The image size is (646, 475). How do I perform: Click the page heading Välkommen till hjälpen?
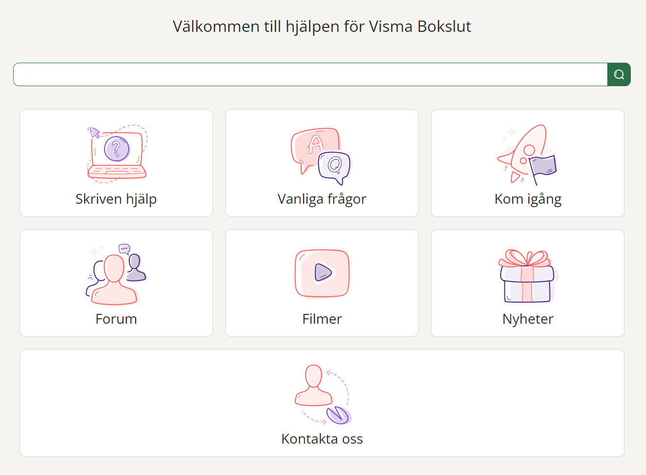(x=322, y=26)
